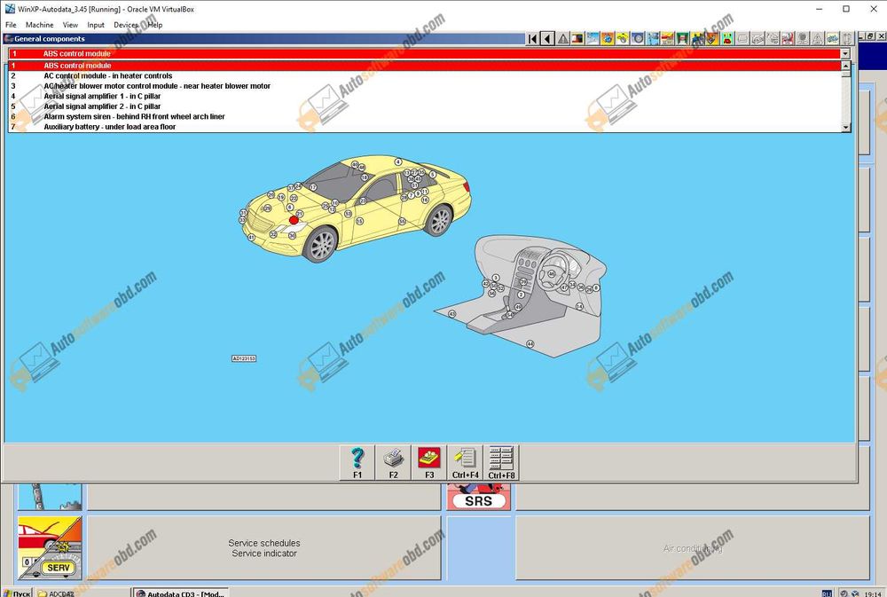Click callout 41 on the front bumper

click(x=251, y=238)
